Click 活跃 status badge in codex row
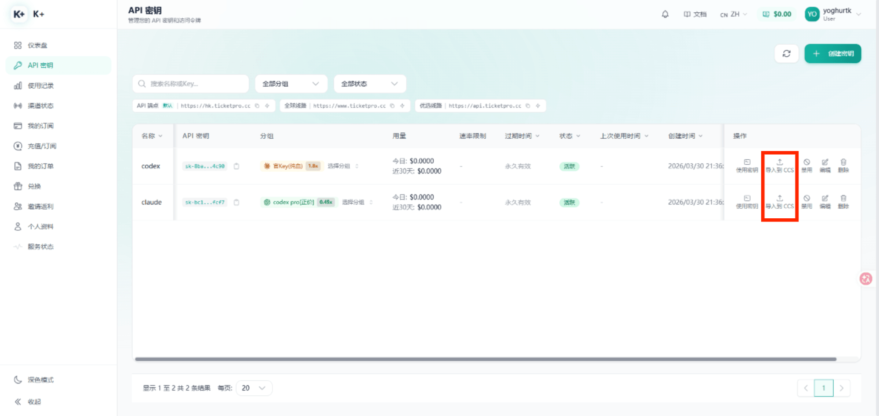The height and width of the screenshot is (416, 879). coord(569,166)
